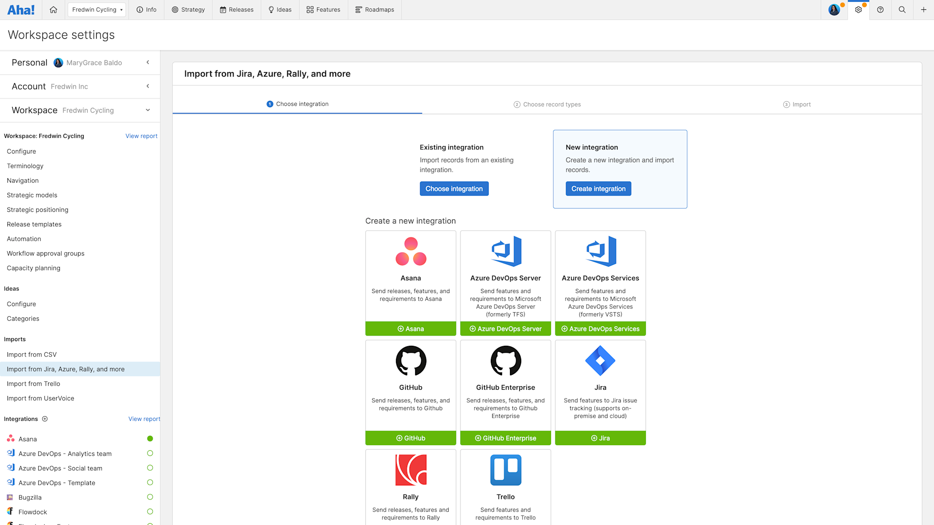This screenshot has width=934, height=525.
Task: Collapse the Workspace Fredwin Cycling section
Action: (148, 110)
